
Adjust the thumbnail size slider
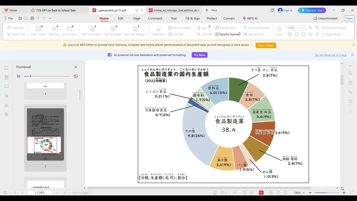pos(47,76)
